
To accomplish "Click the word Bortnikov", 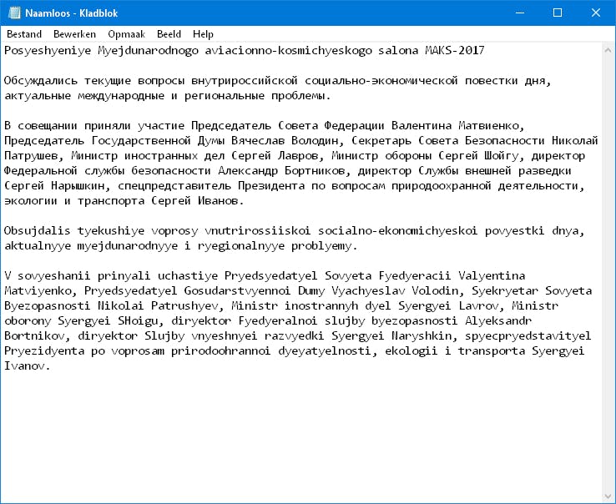I will (x=34, y=335).
